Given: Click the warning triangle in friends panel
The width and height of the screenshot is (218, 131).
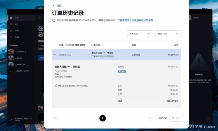Looking at the screenshot, I should coord(199,62).
